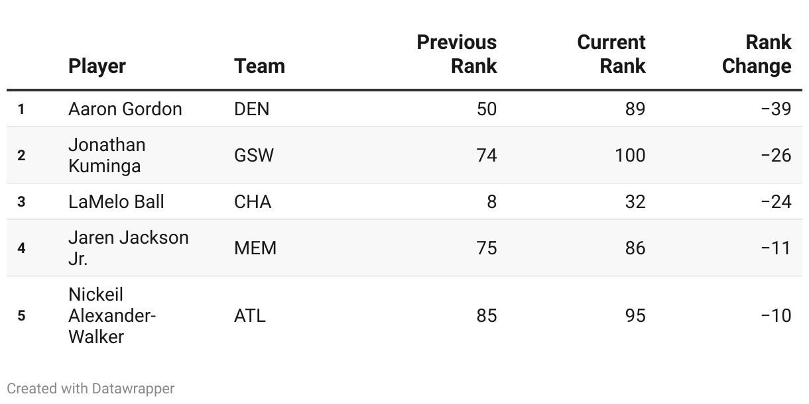Screen dimensions: 809x404
Task: Select current rank value 100
Action: 630,155
